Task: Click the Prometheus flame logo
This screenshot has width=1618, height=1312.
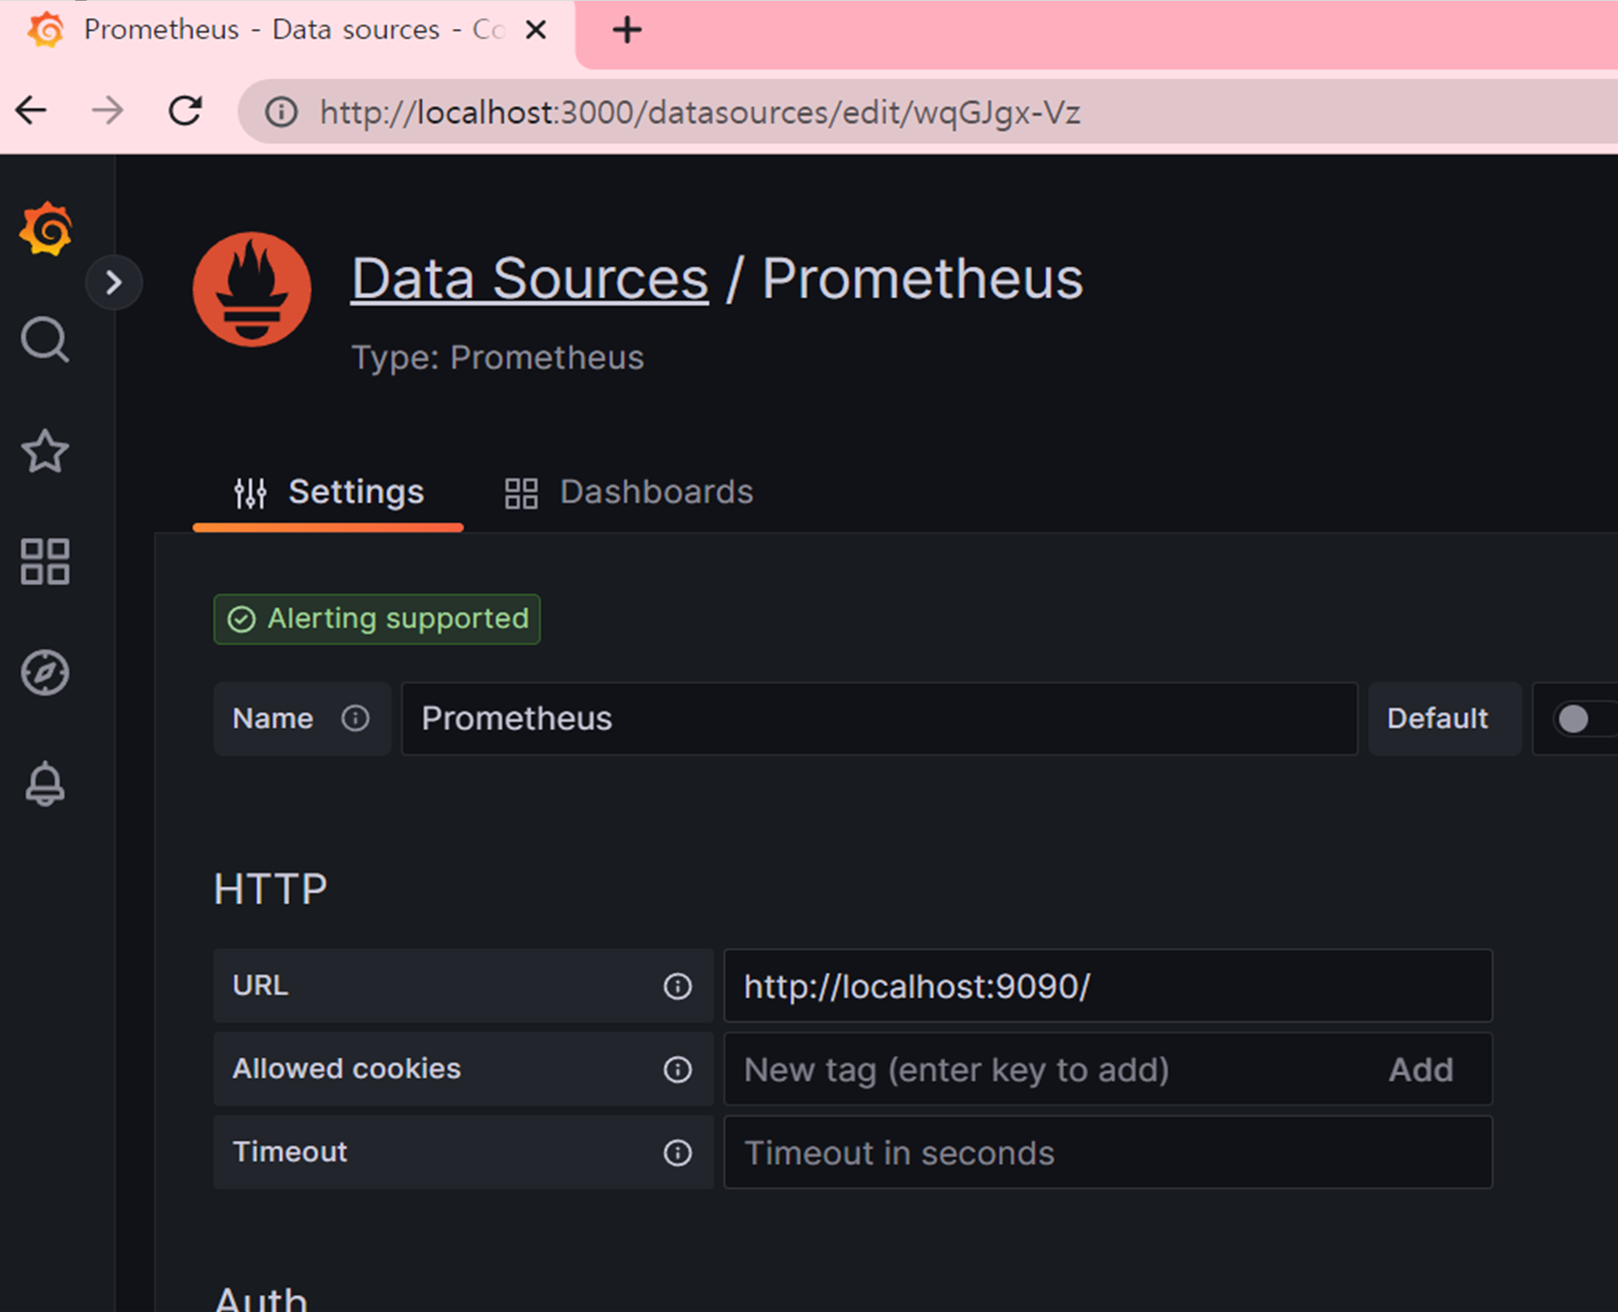Action: coord(252,290)
